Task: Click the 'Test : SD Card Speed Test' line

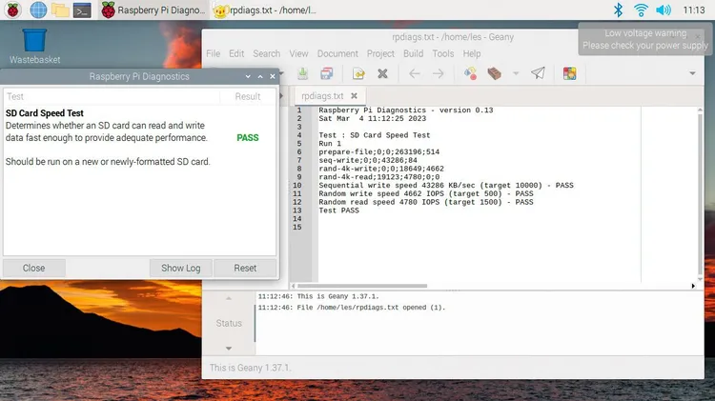Action: [x=375, y=135]
